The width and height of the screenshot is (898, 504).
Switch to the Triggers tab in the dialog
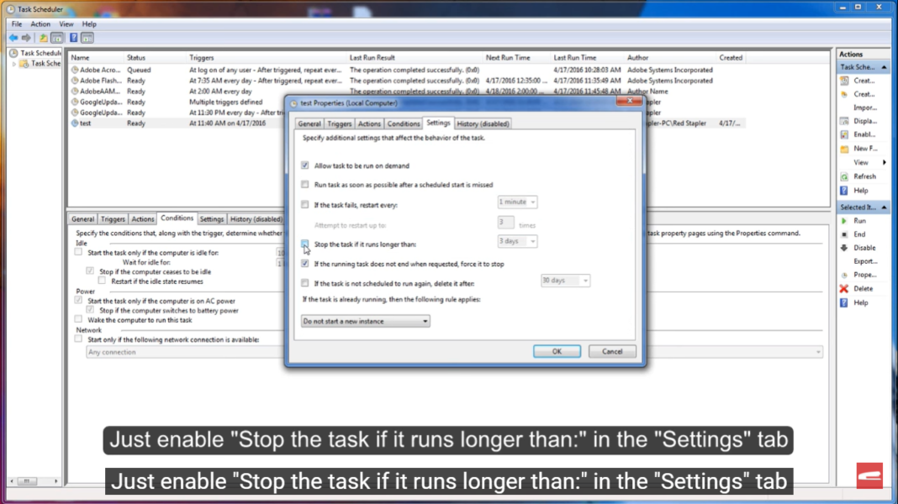pos(340,123)
